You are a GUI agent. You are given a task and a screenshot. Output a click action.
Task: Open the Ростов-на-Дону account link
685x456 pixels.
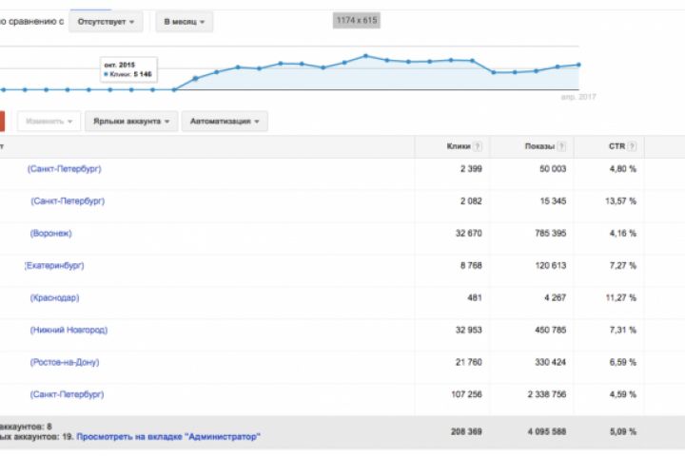[65, 362]
